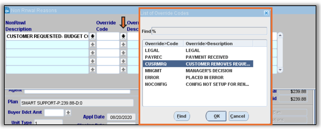321x129 pixels.
Task: Click scroll down arrow of Non Rnwal Reasons list
Action: pos(280,70)
